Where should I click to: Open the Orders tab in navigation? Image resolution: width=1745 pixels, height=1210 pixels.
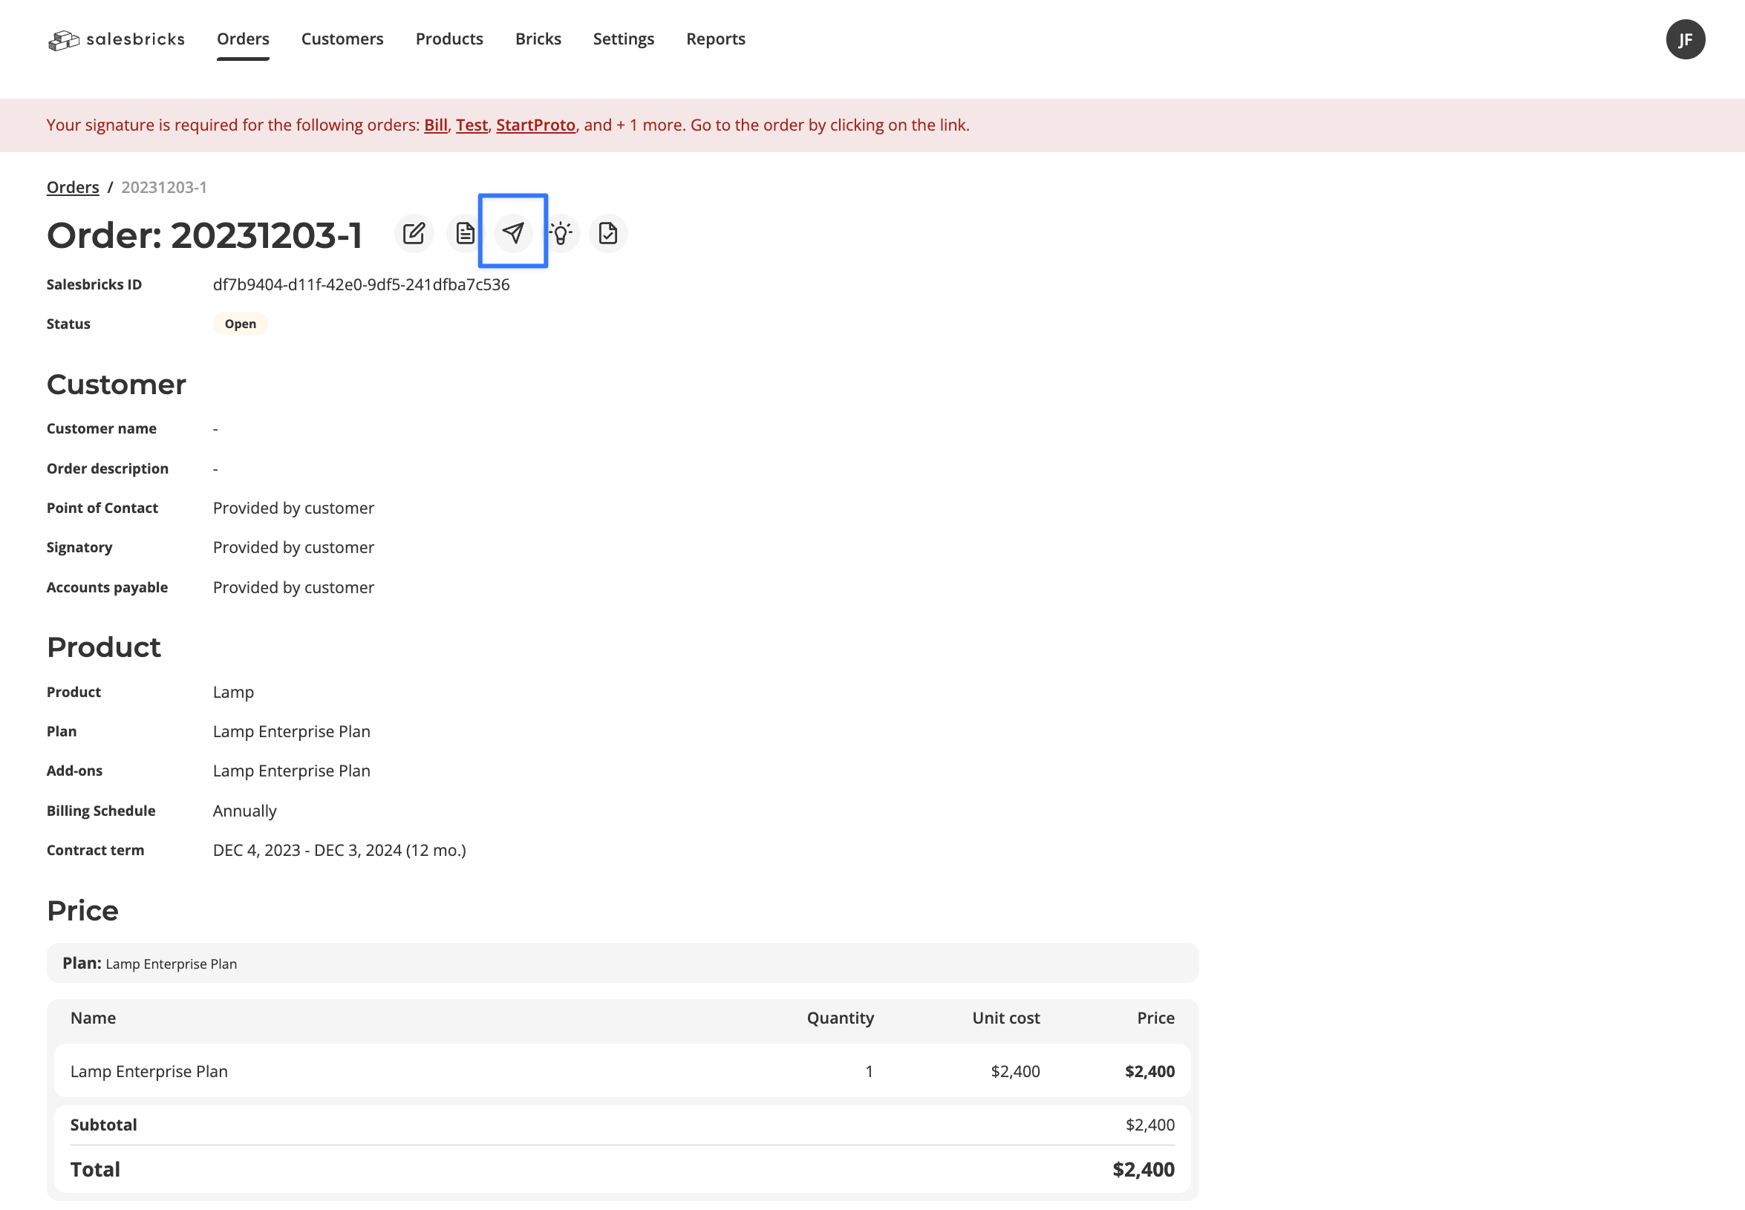243,39
